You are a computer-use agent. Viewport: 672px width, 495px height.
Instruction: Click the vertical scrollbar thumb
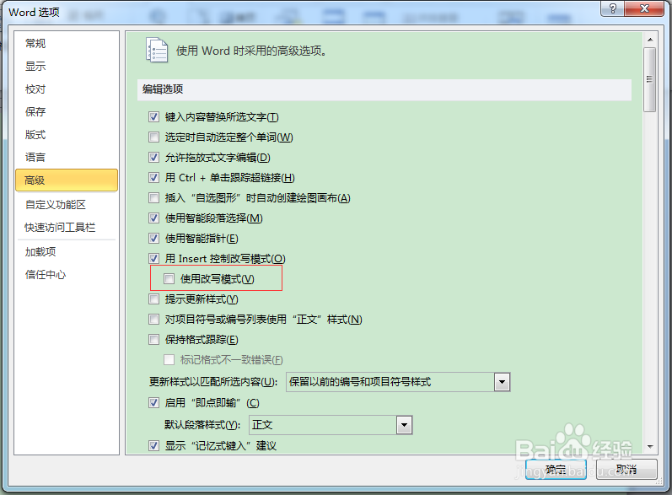coord(650,80)
